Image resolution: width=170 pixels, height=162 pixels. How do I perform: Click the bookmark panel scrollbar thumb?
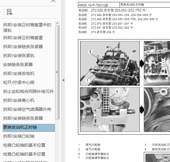tap(57, 72)
